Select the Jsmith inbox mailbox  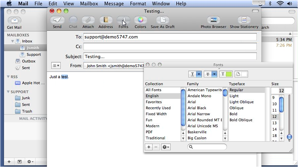point(25,48)
